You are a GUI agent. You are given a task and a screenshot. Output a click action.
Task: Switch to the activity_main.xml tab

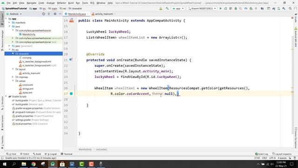[104, 14]
